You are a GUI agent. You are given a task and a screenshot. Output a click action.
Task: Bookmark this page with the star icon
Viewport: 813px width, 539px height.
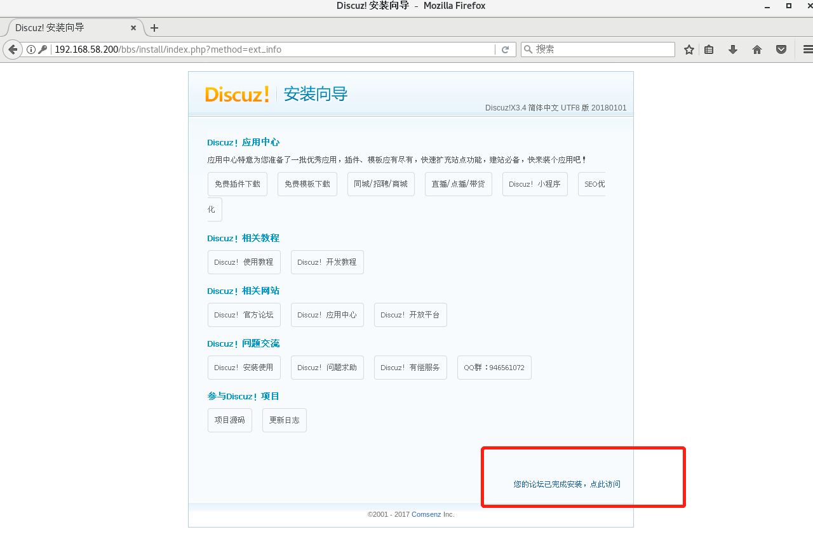pyautogui.click(x=689, y=50)
